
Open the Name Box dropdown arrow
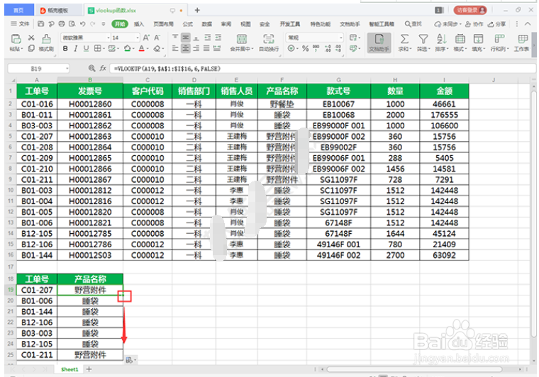tap(67, 69)
